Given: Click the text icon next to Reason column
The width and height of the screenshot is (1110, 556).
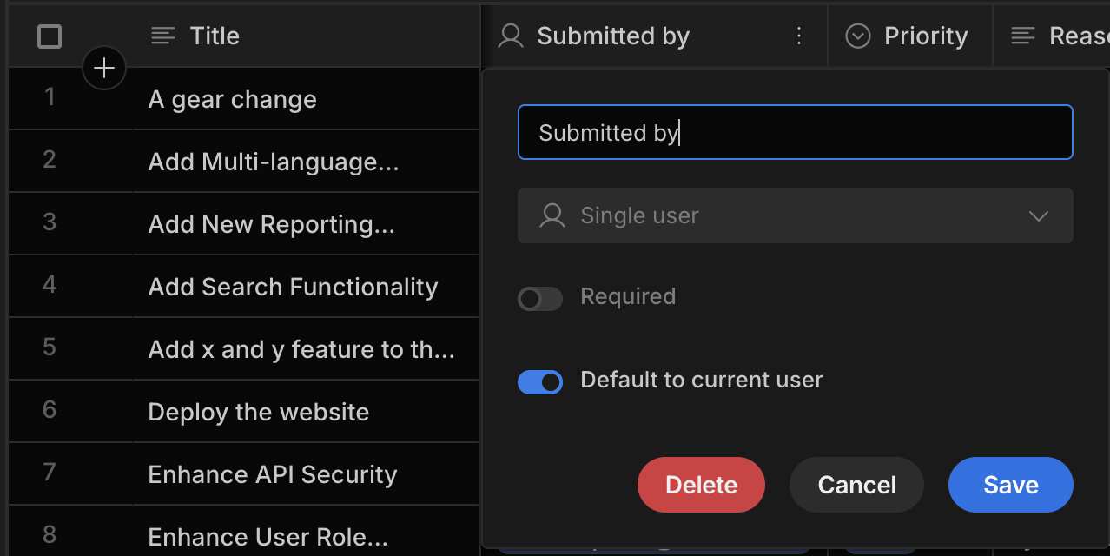Looking at the screenshot, I should [x=1023, y=36].
